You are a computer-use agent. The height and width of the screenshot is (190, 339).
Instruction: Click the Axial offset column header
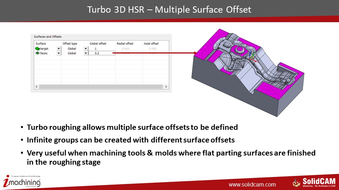pos(151,44)
